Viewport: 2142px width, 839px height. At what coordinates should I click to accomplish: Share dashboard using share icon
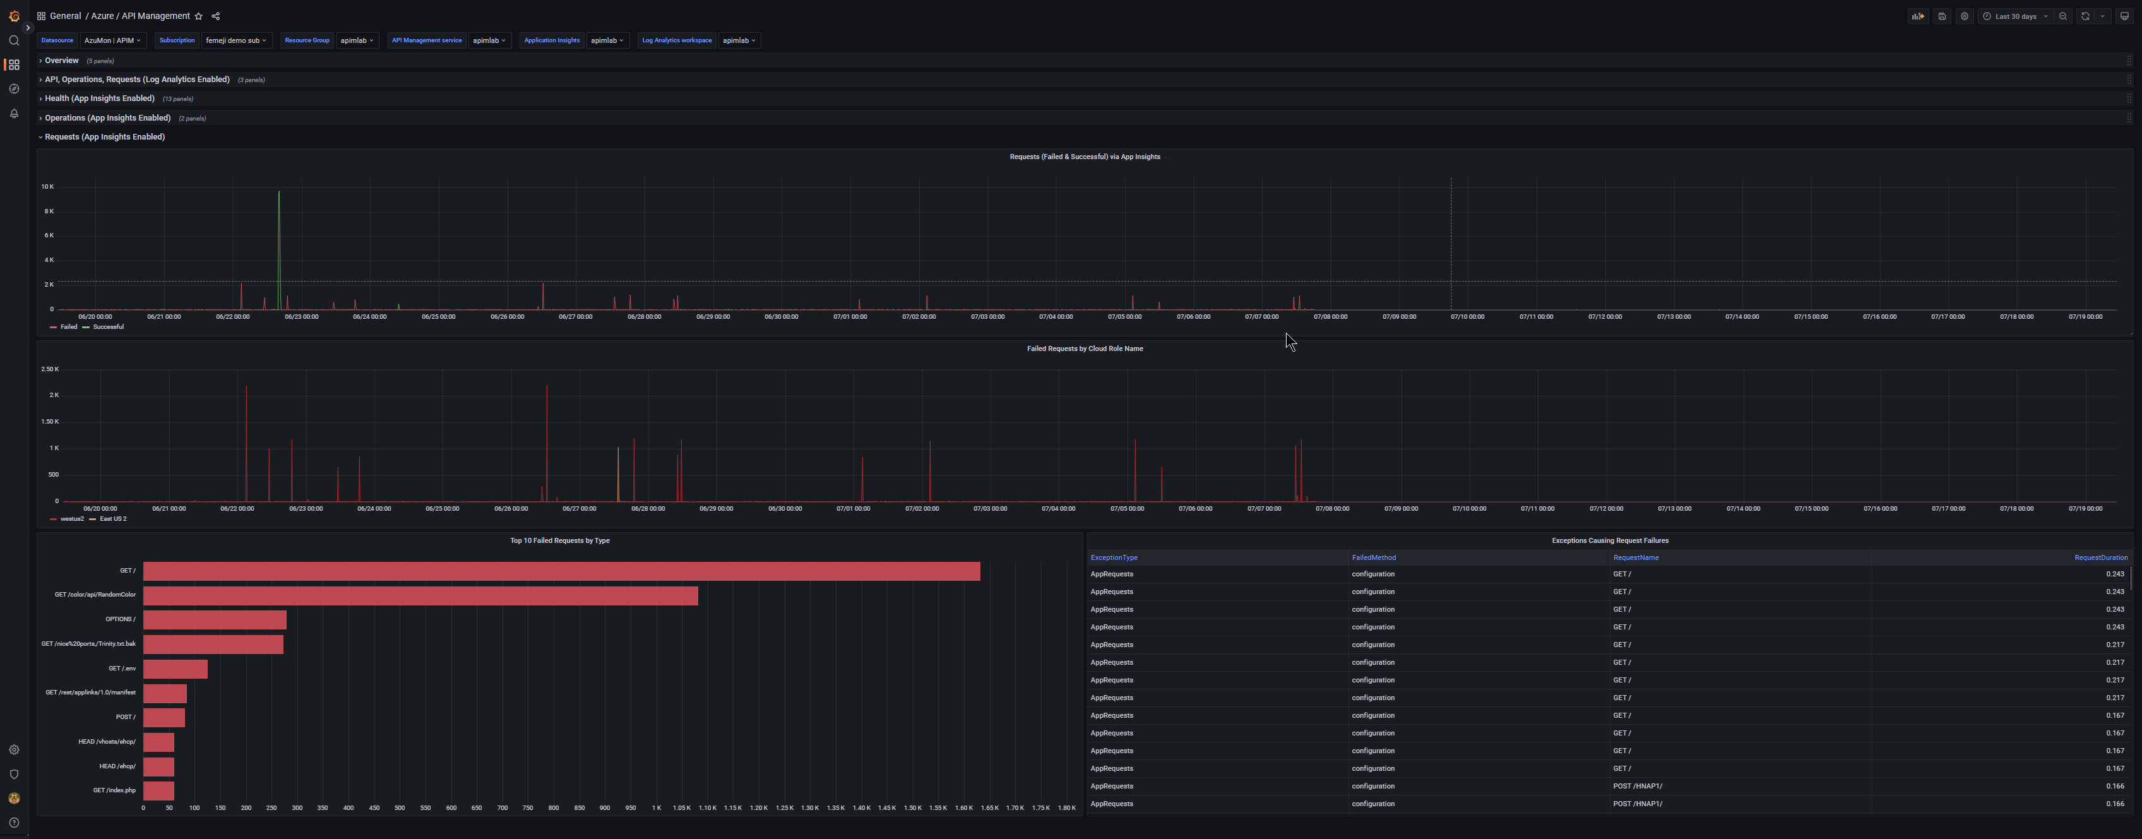coord(215,16)
